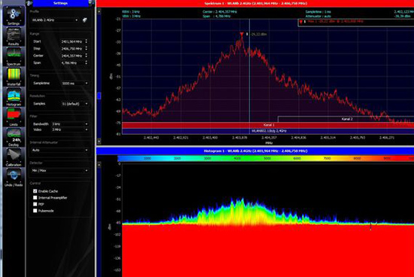Click the Settings panel header tab
This screenshot has height=277, width=414.
tap(60, 3)
